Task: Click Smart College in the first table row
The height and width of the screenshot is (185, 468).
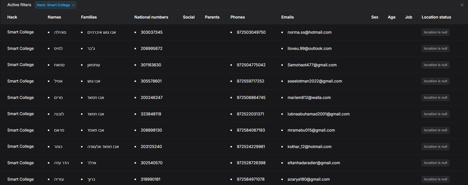Action: coord(21,32)
